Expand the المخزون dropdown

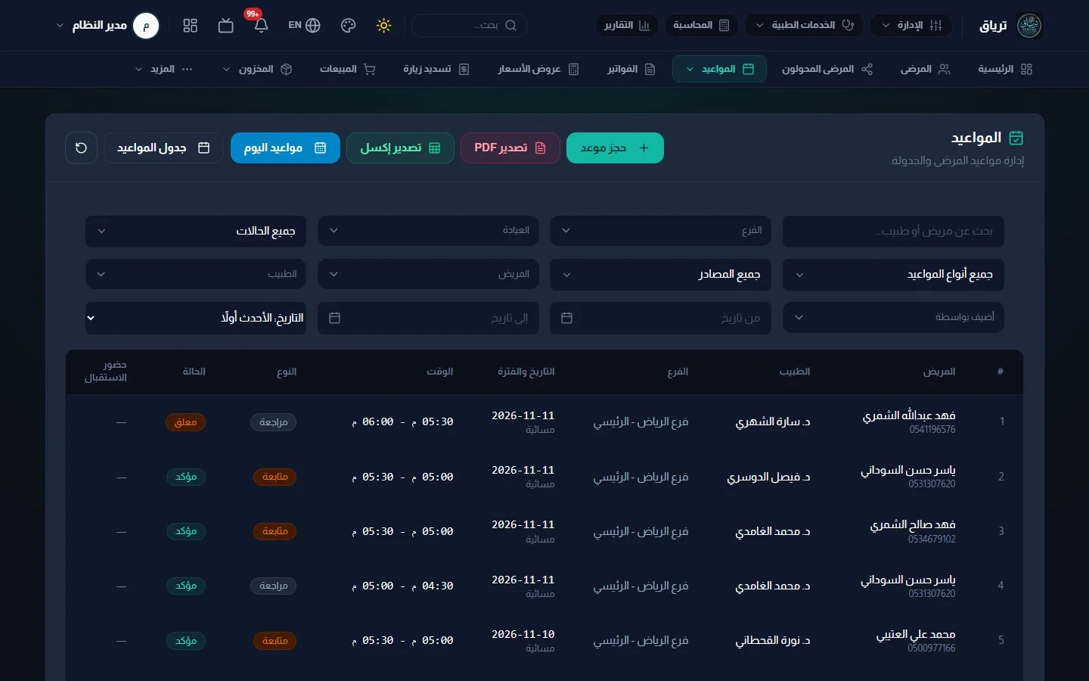[x=257, y=69]
